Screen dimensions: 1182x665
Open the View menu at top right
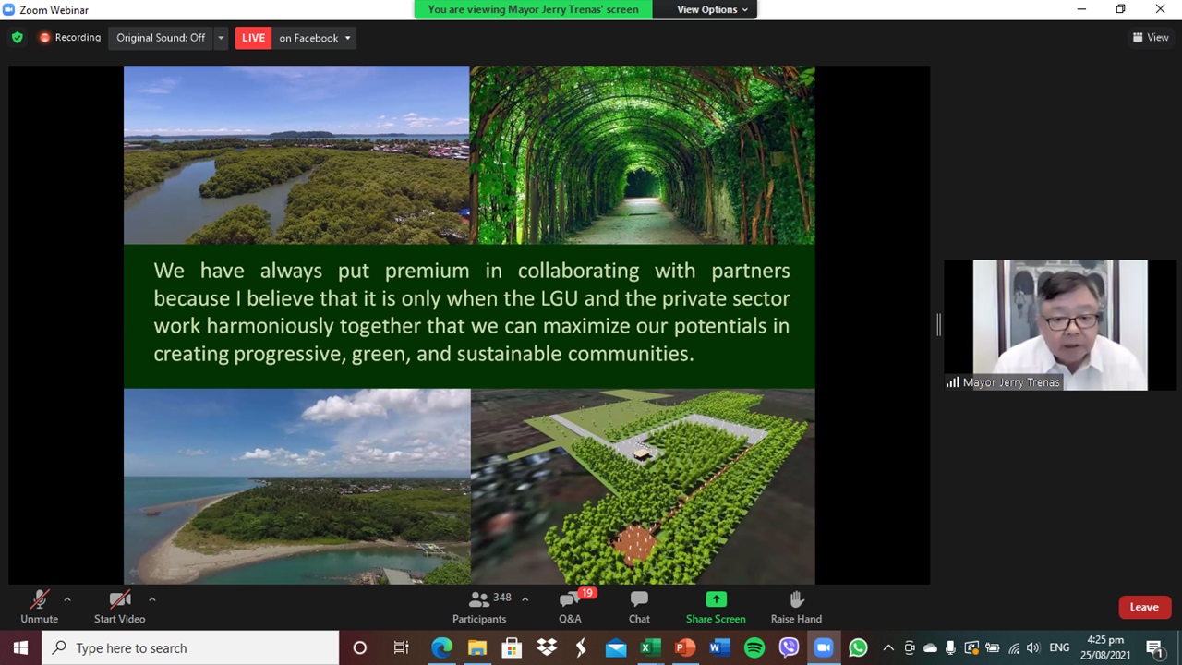point(1151,38)
